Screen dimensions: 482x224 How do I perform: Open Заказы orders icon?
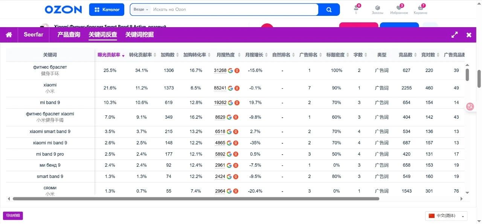(x=377, y=9)
